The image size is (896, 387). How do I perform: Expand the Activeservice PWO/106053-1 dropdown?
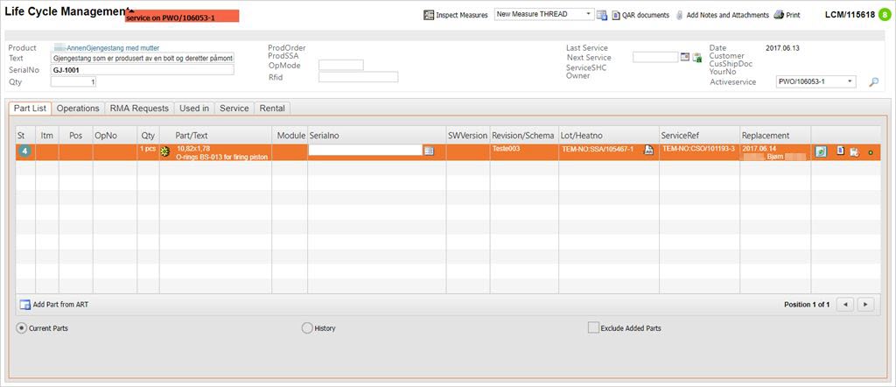(849, 81)
